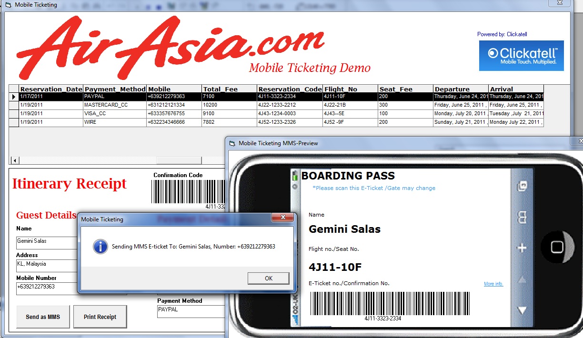
Task: Click the Monday, July 20, 2011 departure cell
Action: tap(461, 114)
